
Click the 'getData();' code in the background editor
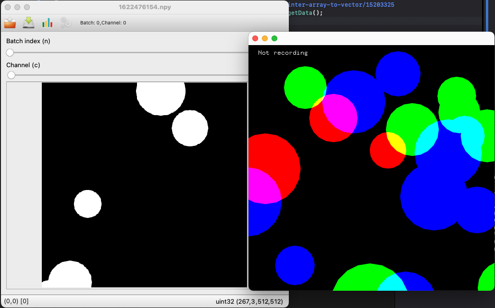[x=306, y=13]
